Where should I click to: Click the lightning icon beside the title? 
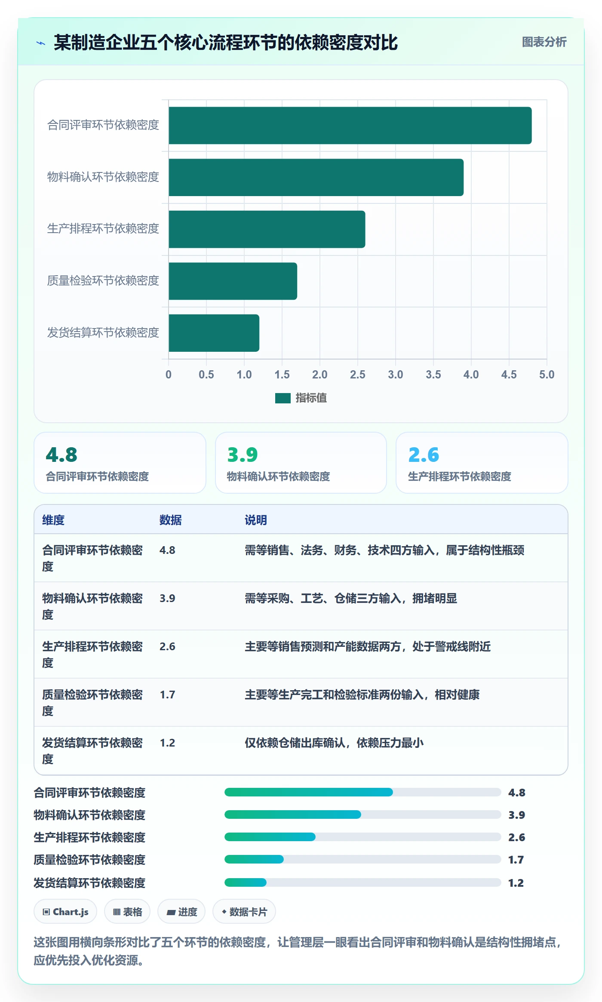(x=41, y=43)
